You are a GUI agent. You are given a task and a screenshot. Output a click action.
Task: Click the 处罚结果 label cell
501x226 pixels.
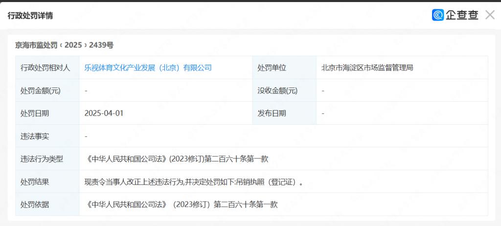point(47,181)
